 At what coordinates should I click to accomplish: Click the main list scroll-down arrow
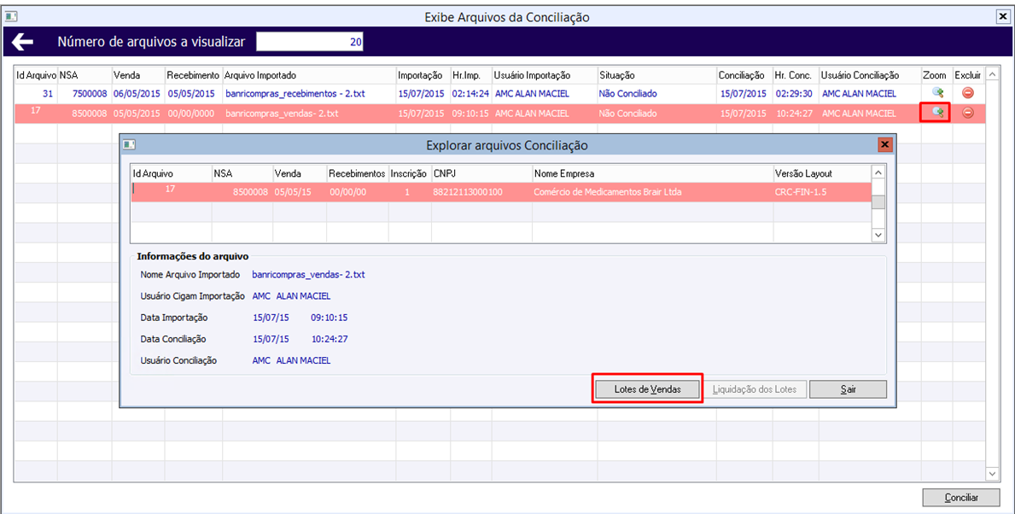point(992,475)
